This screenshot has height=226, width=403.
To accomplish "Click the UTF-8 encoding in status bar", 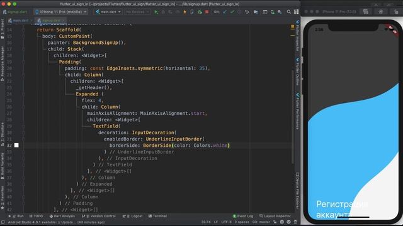I will click(x=226, y=222).
